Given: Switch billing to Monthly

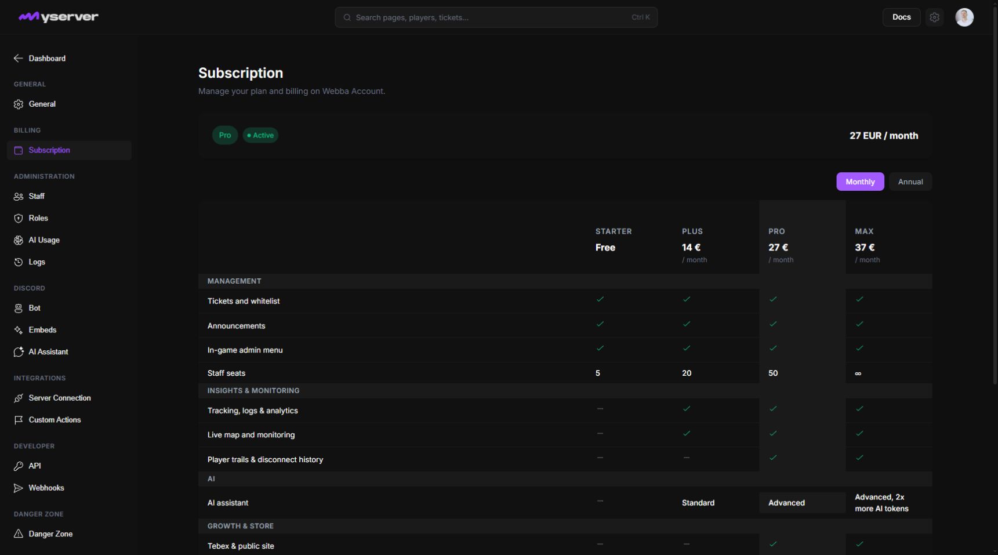Looking at the screenshot, I should (860, 182).
